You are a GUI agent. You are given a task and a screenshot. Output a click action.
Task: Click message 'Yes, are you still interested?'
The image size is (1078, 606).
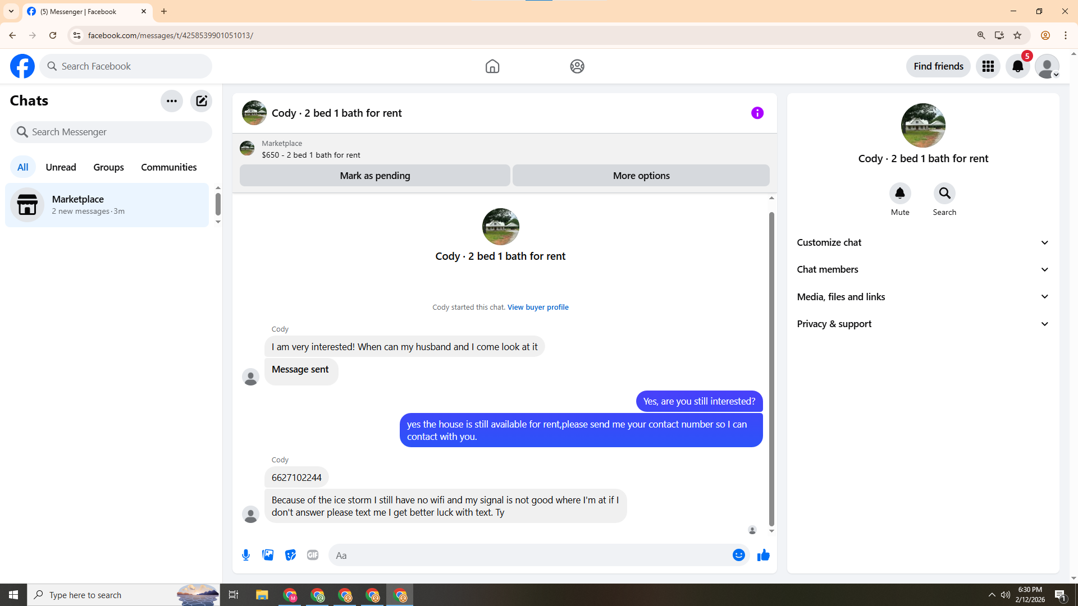(x=699, y=401)
